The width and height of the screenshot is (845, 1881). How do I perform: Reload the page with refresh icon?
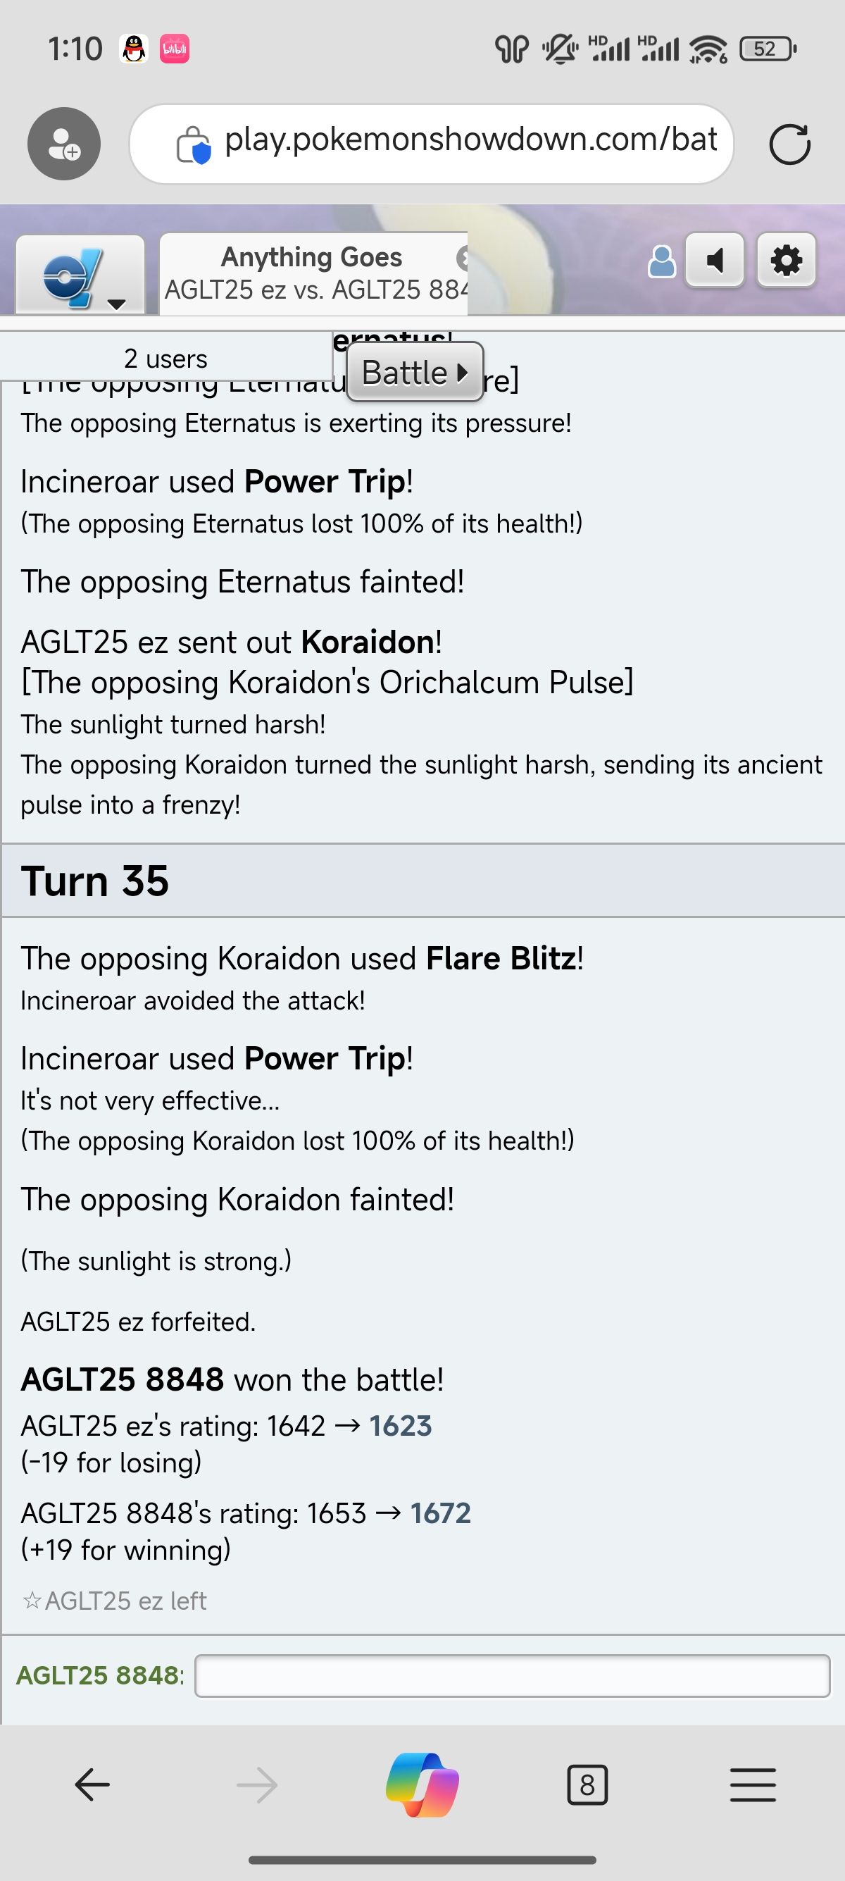tap(789, 144)
